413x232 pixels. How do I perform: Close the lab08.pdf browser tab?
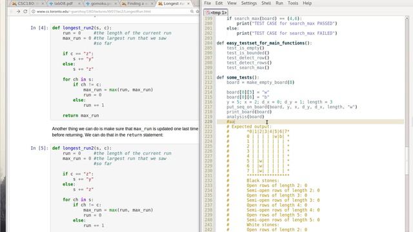(x=79, y=4)
